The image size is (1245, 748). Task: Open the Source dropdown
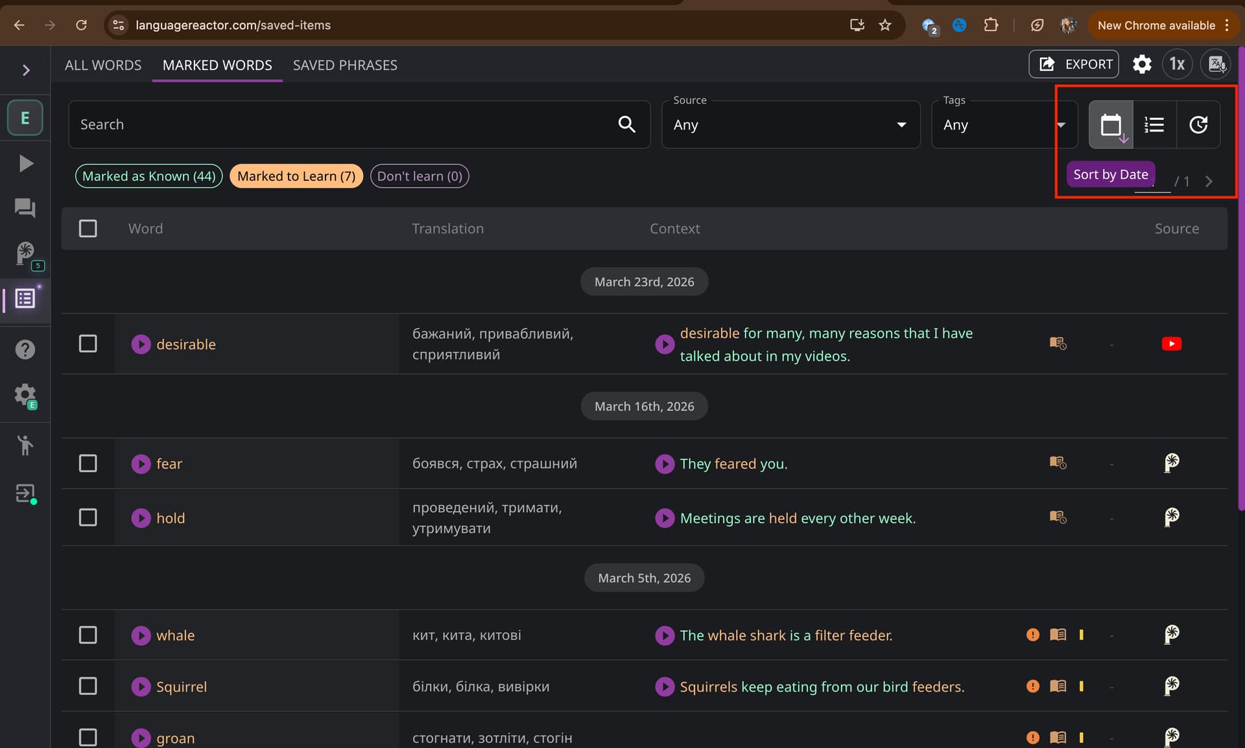[790, 124]
